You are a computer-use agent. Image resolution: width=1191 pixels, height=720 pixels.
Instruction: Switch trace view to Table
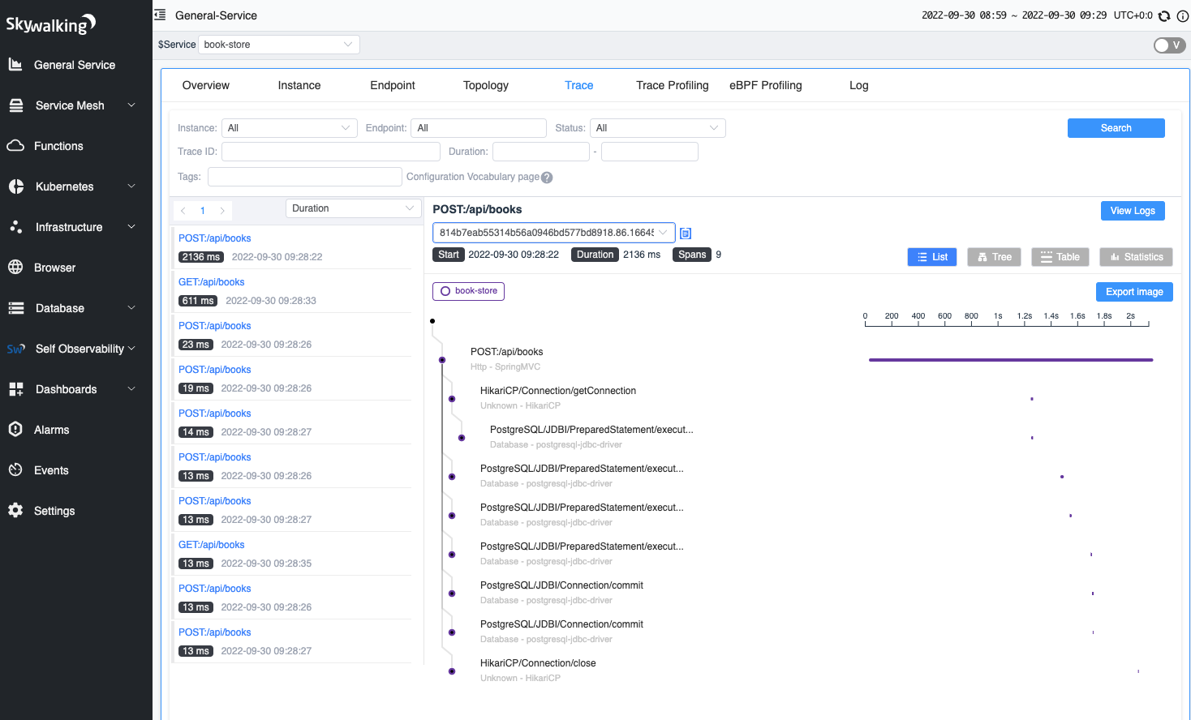tap(1060, 257)
